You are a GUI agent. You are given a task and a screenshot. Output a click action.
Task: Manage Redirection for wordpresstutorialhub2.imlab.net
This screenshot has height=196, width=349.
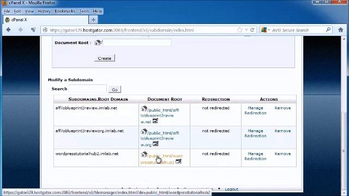(255, 156)
